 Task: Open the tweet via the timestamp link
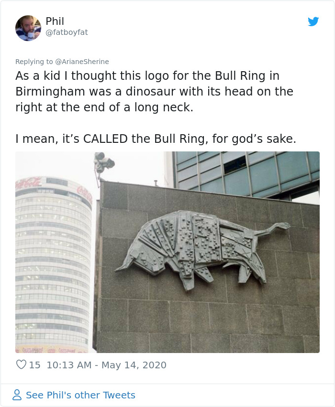(106, 364)
